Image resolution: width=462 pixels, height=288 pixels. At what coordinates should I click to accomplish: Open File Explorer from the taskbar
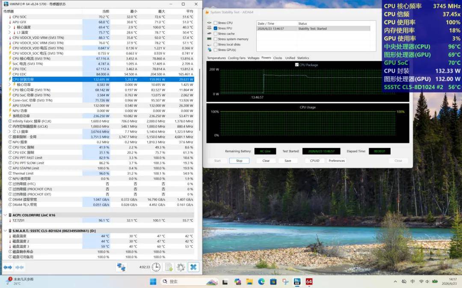pos(249,282)
